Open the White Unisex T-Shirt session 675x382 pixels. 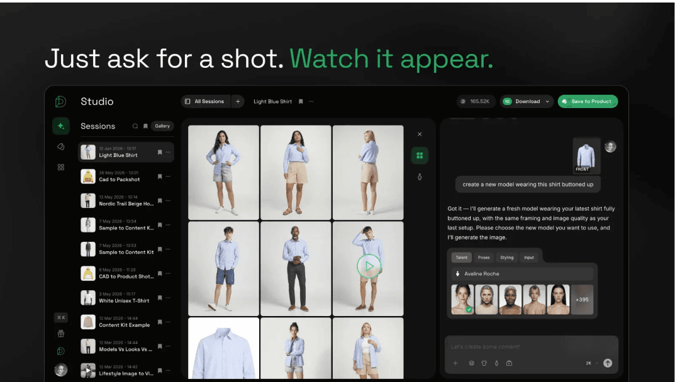pyautogui.click(x=126, y=298)
